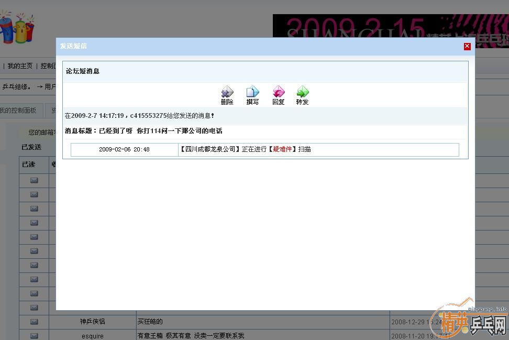Open the recipient esquire profile link

click(x=93, y=336)
